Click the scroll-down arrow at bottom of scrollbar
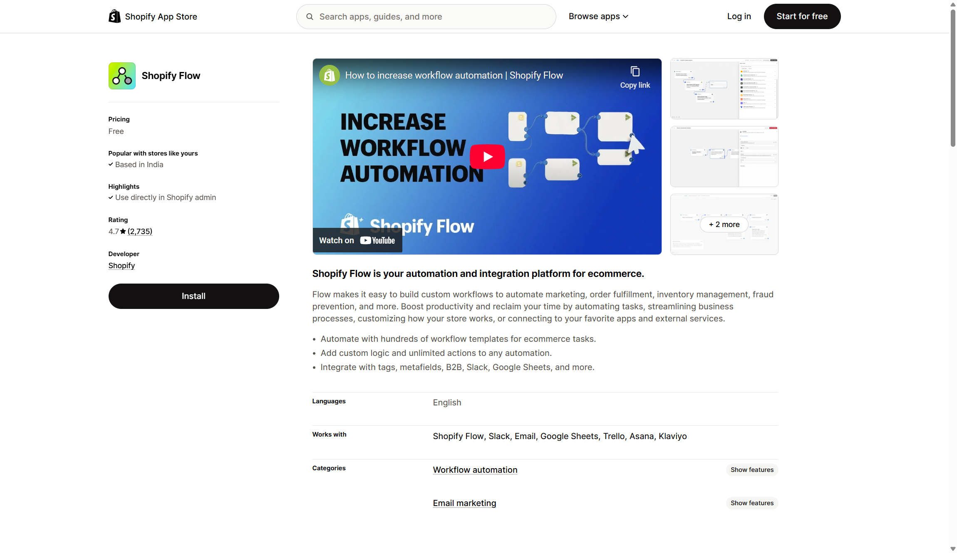The width and height of the screenshot is (957, 553). pos(952,548)
